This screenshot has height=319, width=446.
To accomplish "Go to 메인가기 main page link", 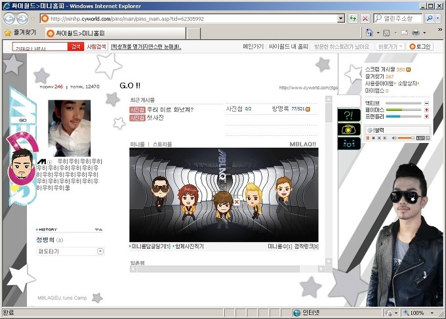I will coord(253,47).
